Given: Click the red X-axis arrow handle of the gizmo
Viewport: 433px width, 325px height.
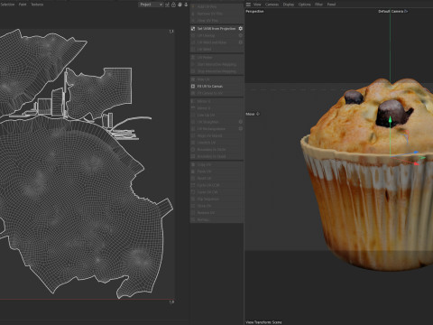Looking at the screenshot, I should point(416,163).
